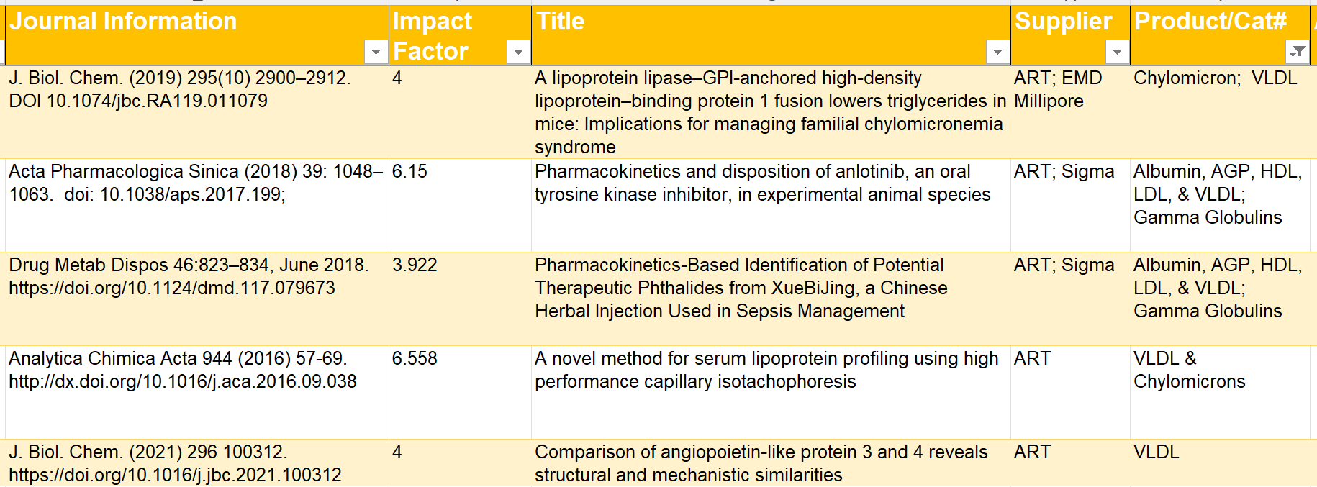1317x487 pixels.
Task: Select the ART; EMD Millipore supplier cell
Action: pyautogui.click(x=1058, y=90)
